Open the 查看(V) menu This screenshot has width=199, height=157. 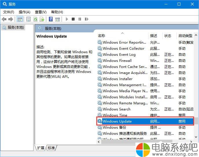coord(41,12)
